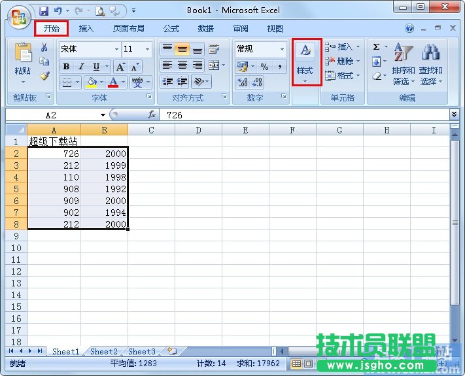465x376 pixels.
Task: Increase indent of cell text
Action: point(182,82)
